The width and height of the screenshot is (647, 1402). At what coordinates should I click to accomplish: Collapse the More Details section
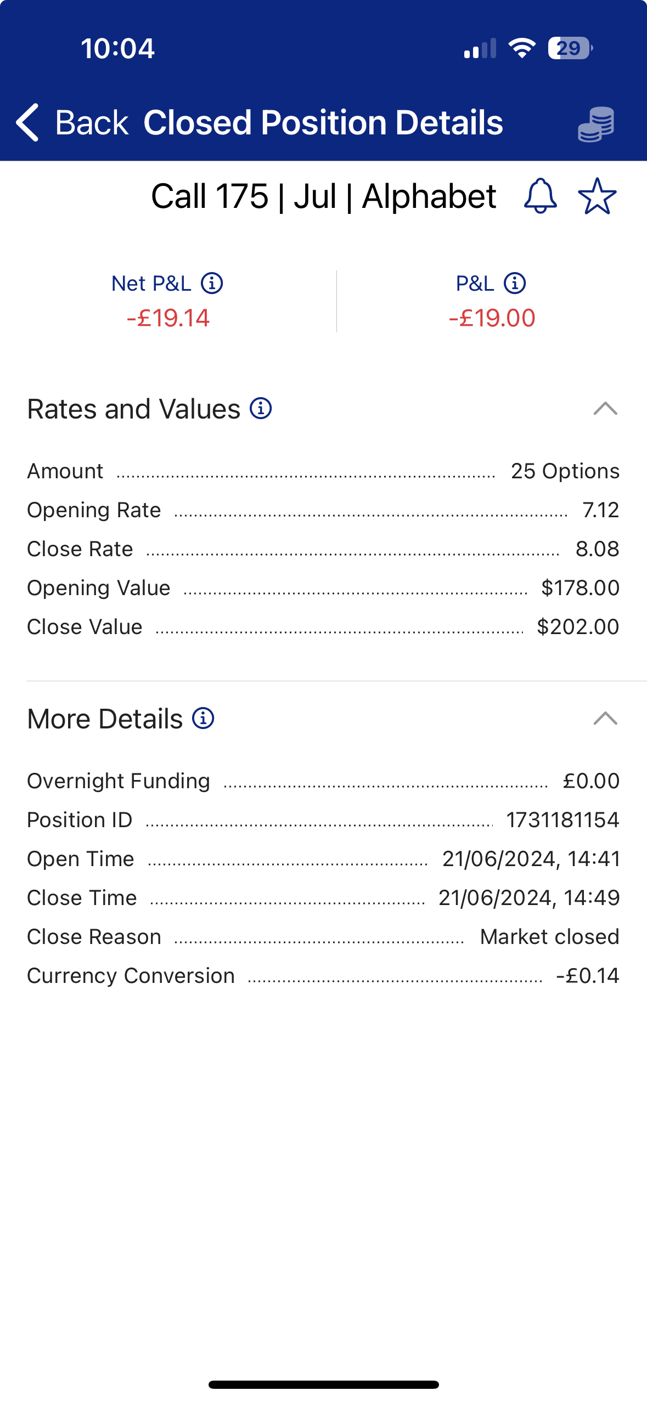click(605, 719)
